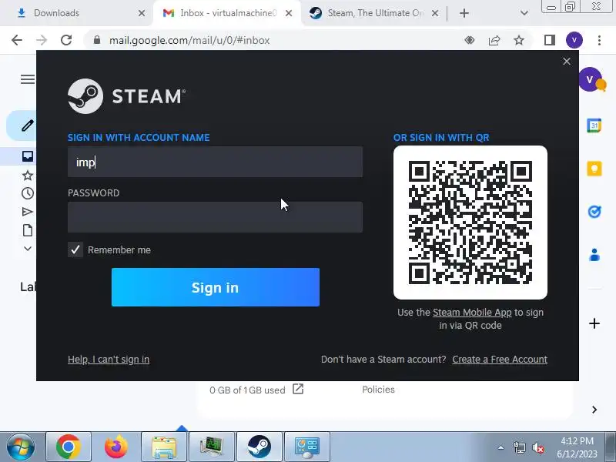The image size is (616, 462).
Task: Click Get add-ons plus icon
Action: pyautogui.click(x=594, y=323)
